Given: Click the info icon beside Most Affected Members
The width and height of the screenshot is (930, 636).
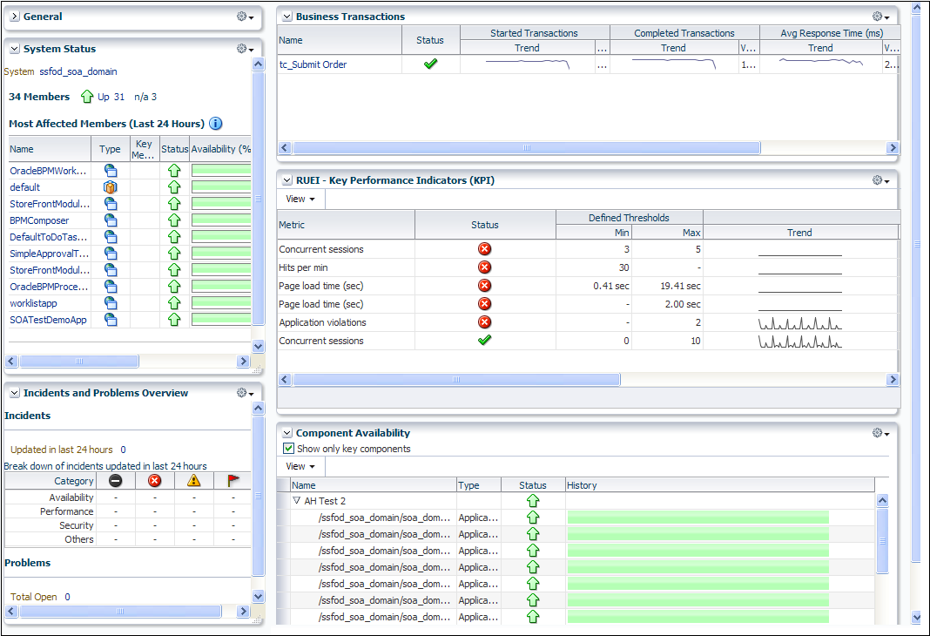Looking at the screenshot, I should pyautogui.click(x=216, y=124).
